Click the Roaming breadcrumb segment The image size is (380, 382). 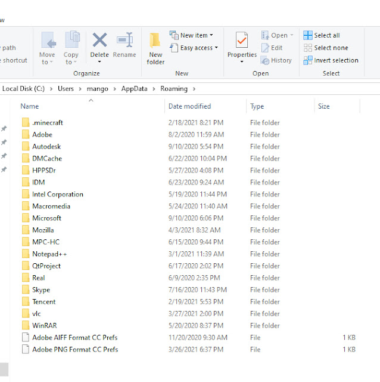(174, 89)
